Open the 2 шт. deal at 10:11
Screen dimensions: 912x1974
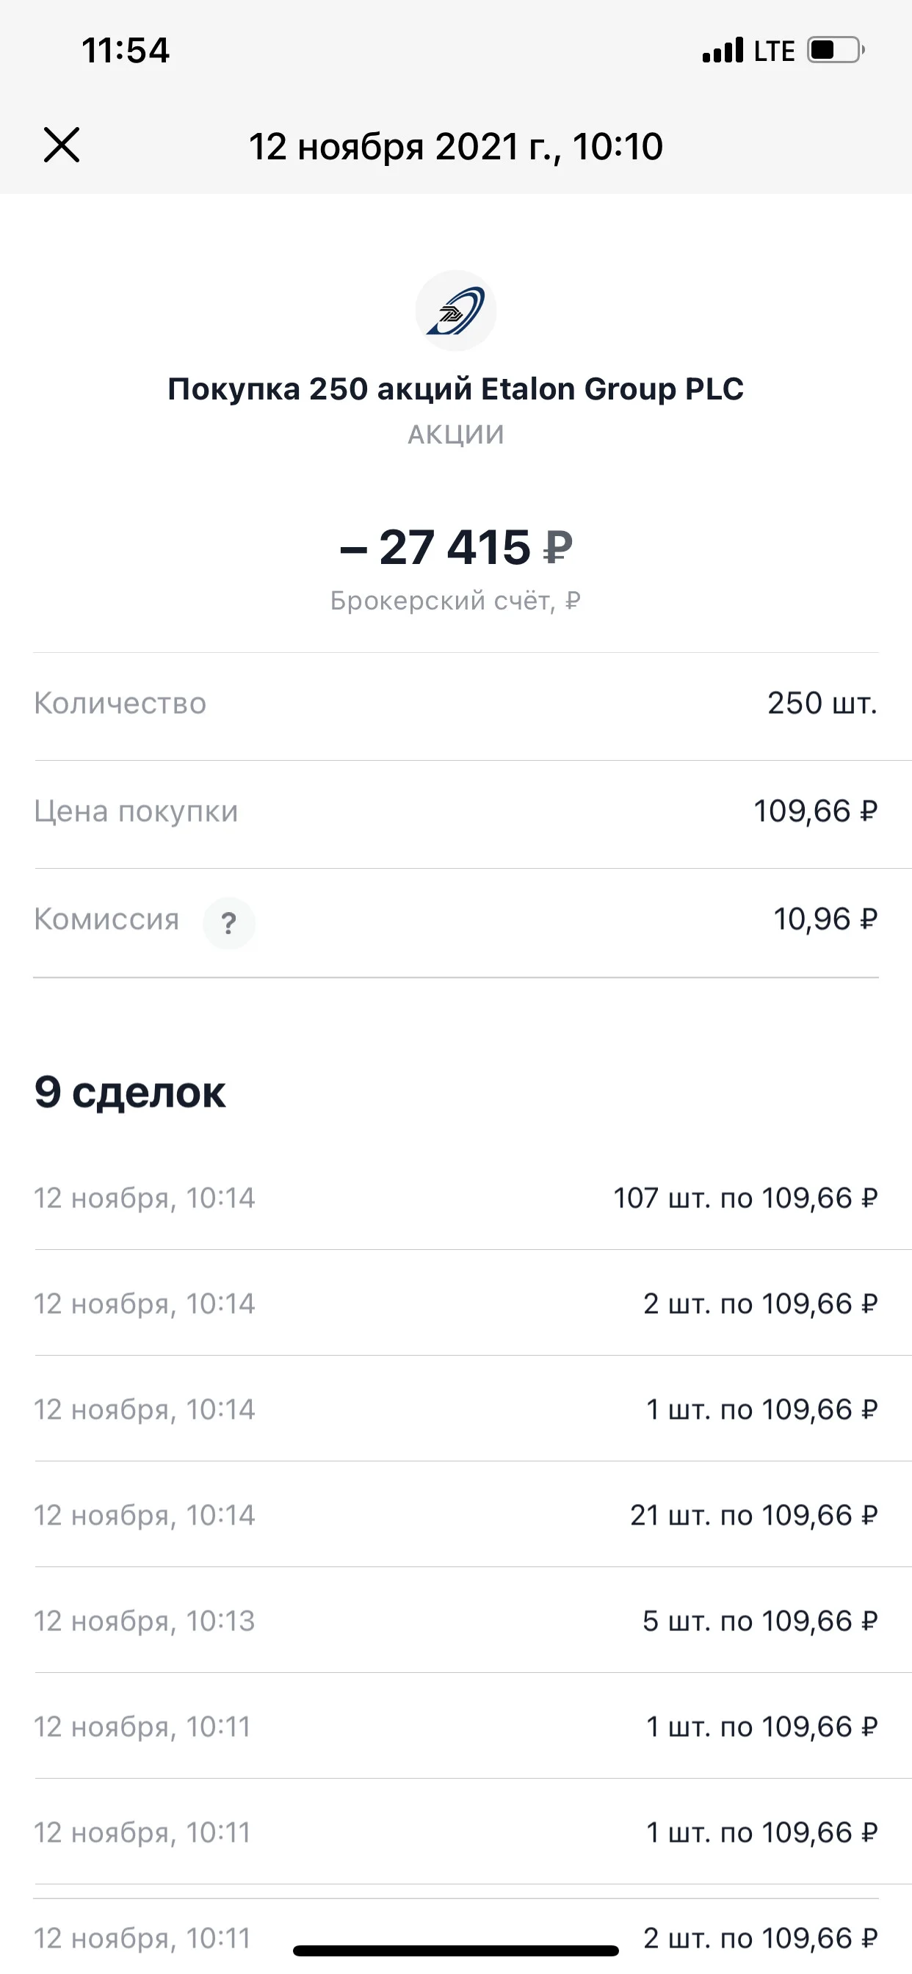(x=456, y=1934)
